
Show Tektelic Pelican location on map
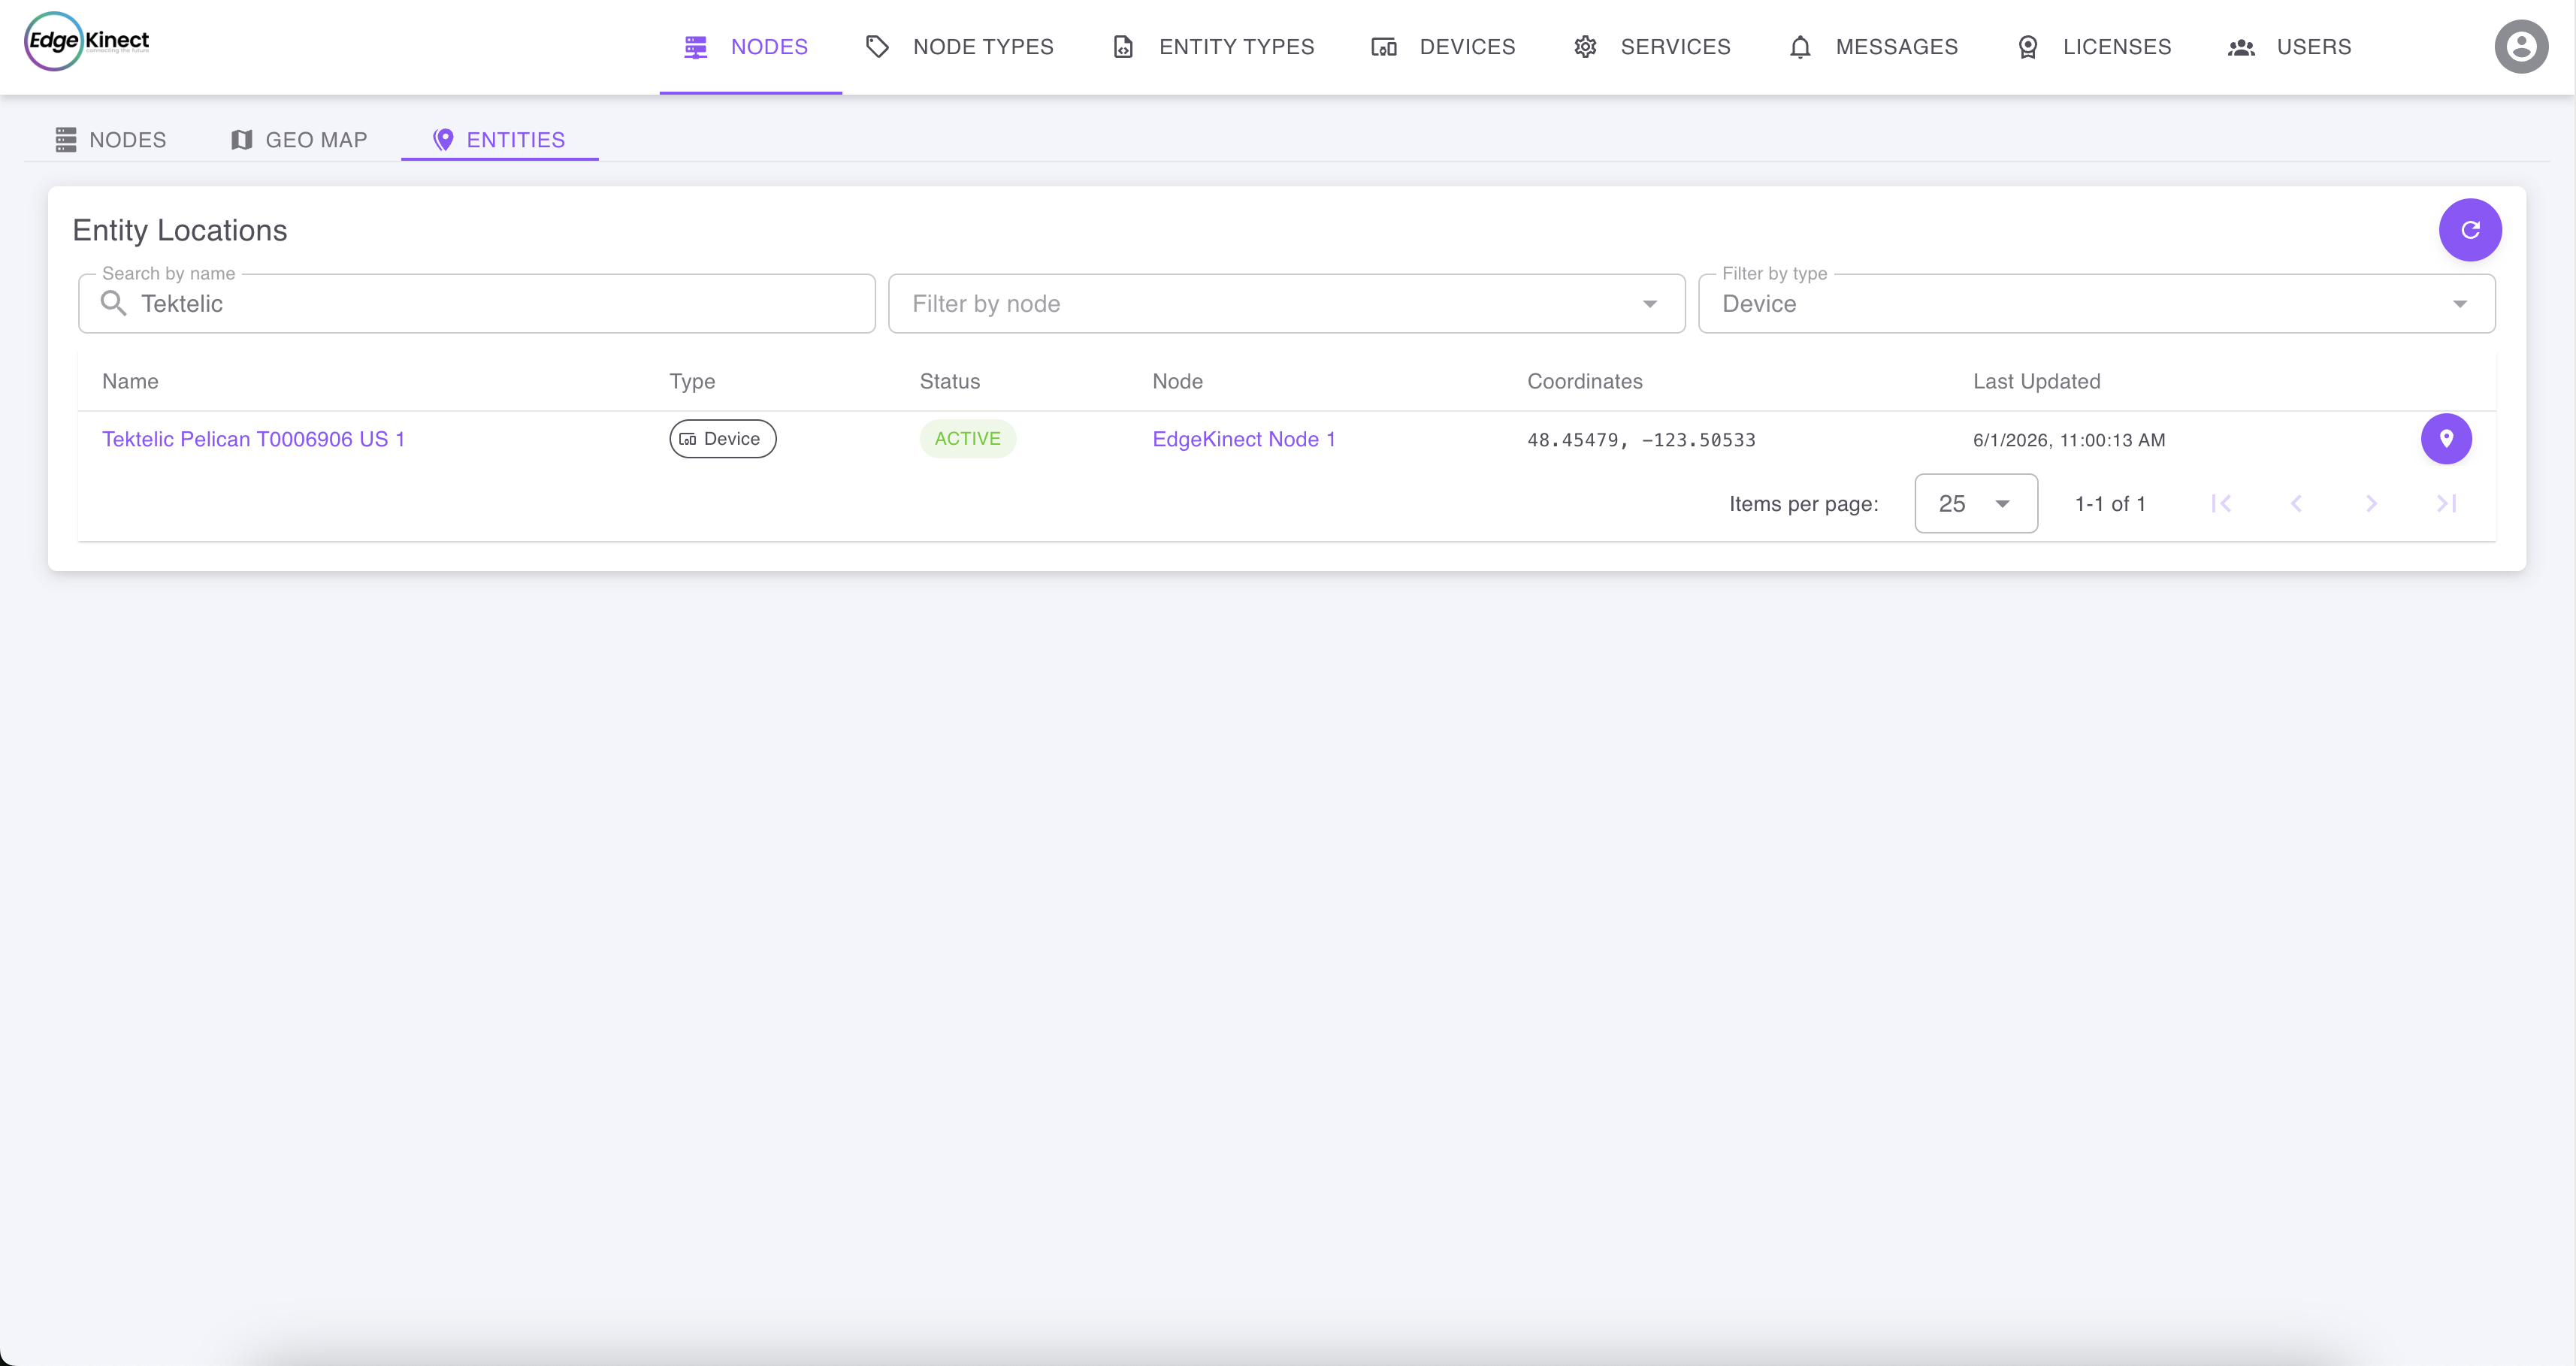[2446, 439]
